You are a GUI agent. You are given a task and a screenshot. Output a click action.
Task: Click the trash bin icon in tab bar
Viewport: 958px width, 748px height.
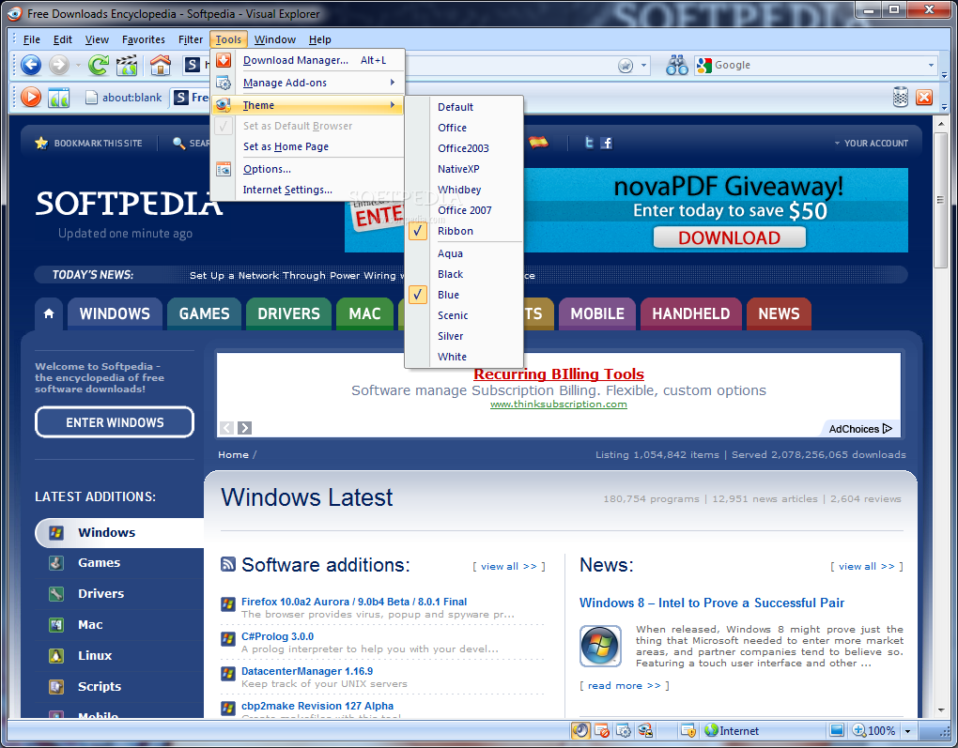(901, 97)
